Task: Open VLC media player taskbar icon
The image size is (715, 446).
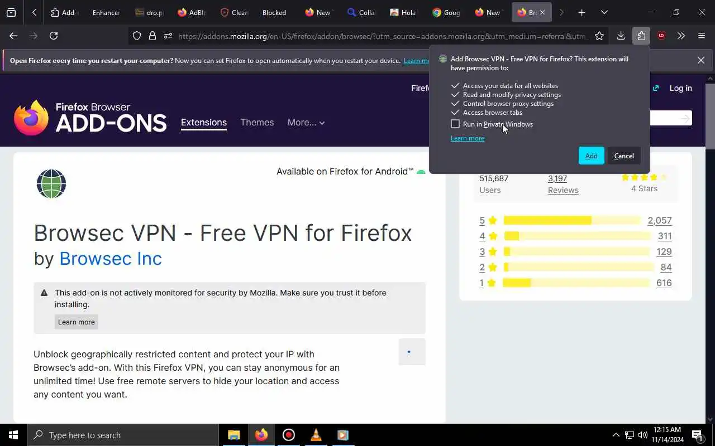Action: tap(316, 435)
